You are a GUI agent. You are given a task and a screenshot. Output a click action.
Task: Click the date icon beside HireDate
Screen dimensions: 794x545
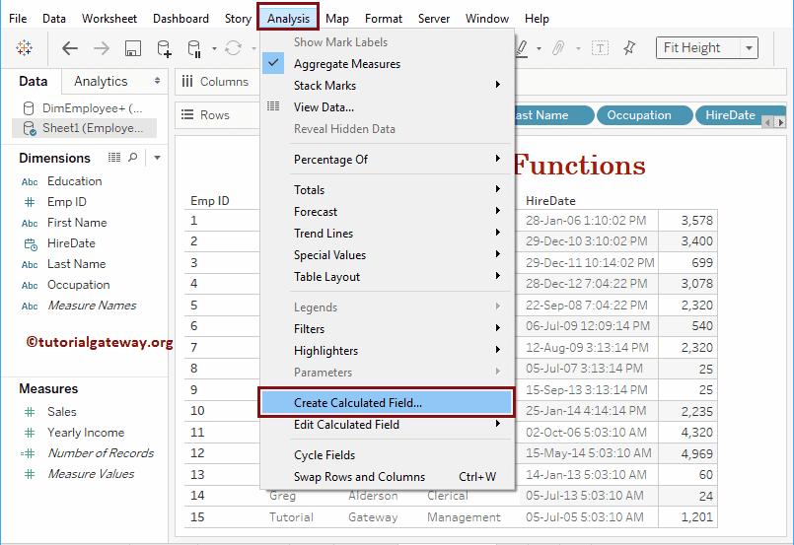31,244
